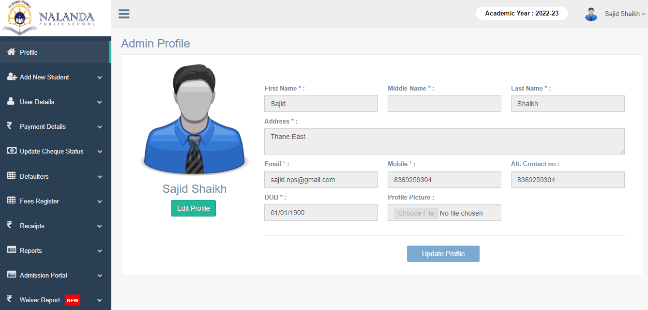
Task: Open the Waiver Report menu item
Action: click(x=40, y=300)
